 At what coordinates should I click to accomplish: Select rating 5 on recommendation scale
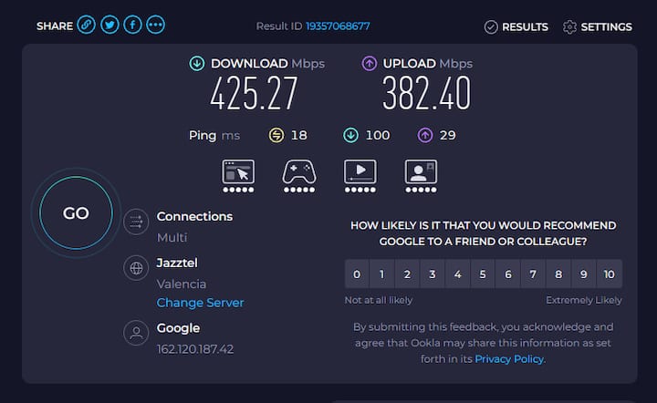point(483,274)
